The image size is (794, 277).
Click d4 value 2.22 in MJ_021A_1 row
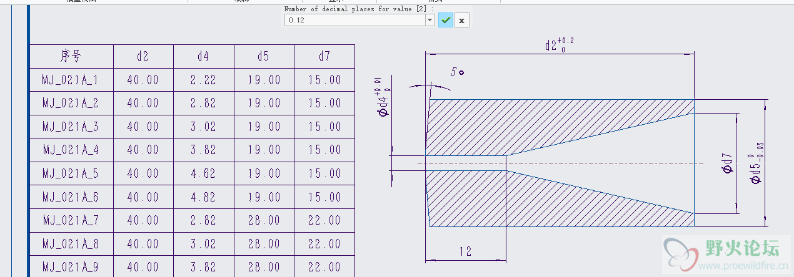click(204, 80)
